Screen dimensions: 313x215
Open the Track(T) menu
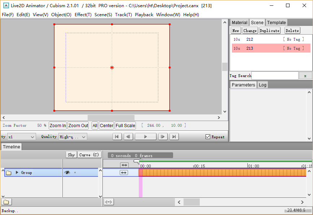[x=123, y=15]
